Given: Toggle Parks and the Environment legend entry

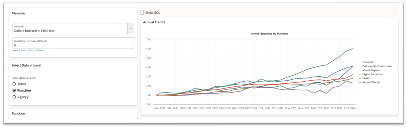Looking at the screenshot, I should pos(376,66).
